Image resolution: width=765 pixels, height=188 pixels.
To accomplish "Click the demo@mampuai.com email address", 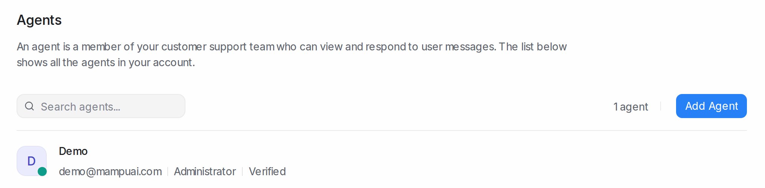I will 110,171.
